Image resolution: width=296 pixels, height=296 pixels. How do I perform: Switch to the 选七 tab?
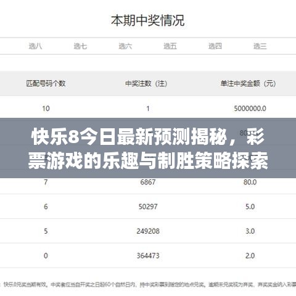80,46
